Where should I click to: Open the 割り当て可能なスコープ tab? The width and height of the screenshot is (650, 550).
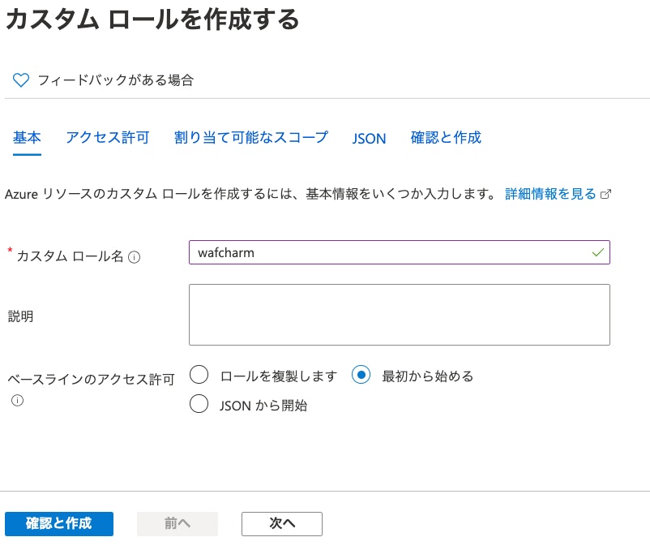[x=251, y=138]
